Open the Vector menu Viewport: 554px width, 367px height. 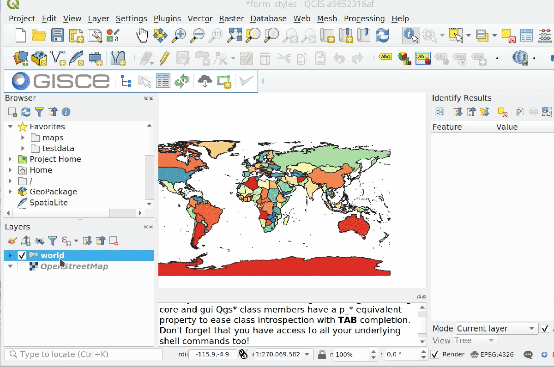200,18
